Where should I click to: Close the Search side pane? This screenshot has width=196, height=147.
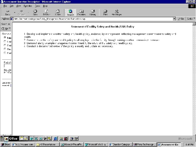[9, 24]
